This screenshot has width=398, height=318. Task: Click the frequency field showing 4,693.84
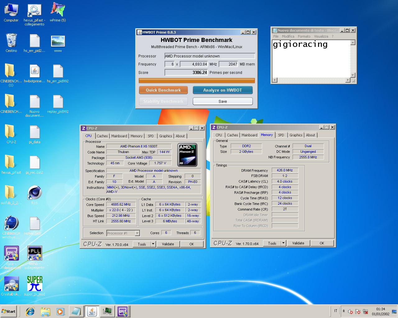coord(194,64)
